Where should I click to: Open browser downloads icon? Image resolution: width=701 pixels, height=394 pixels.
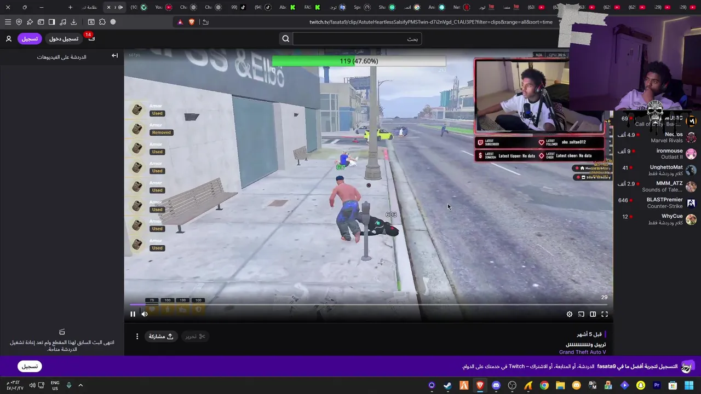[x=73, y=22]
